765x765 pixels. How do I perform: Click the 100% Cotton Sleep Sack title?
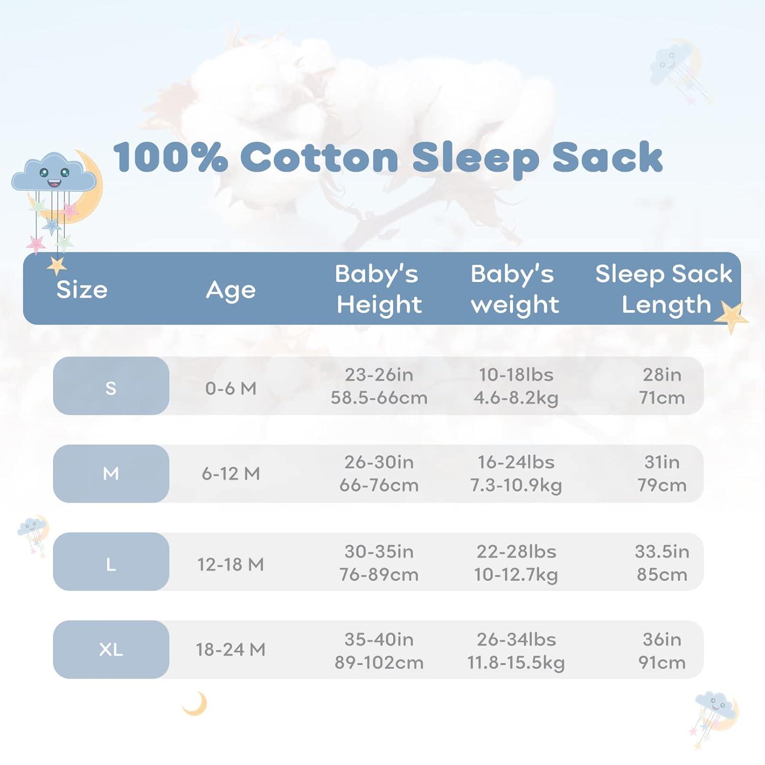[388, 158]
